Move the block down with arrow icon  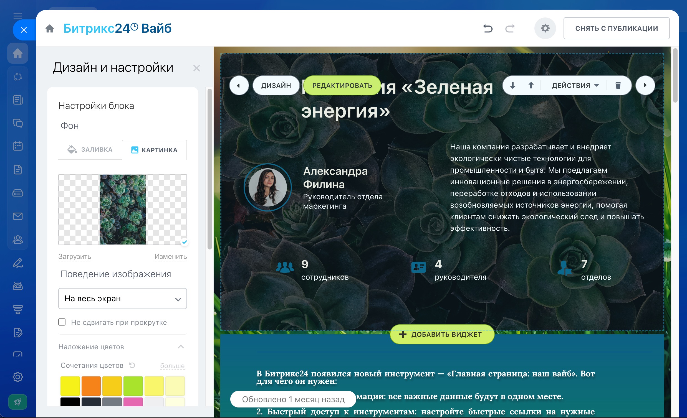click(512, 85)
